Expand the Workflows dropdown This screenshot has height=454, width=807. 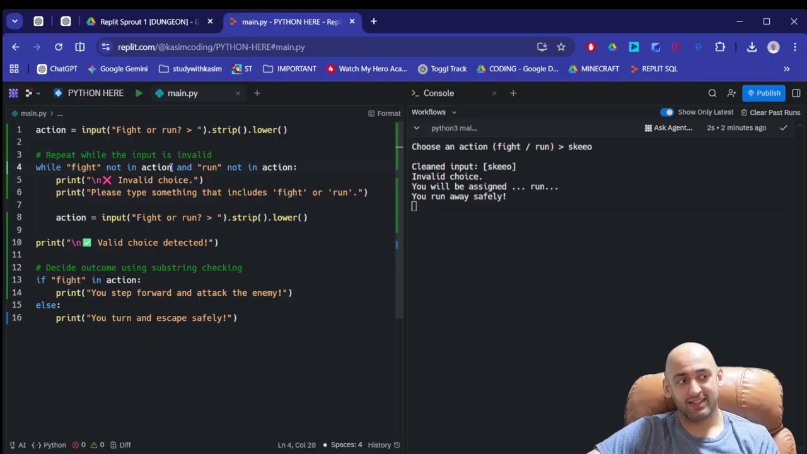(434, 112)
